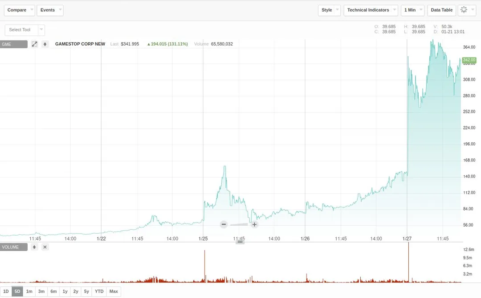Move the Volume panel up with arrow icon
481x298 pixels.
[34, 247]
